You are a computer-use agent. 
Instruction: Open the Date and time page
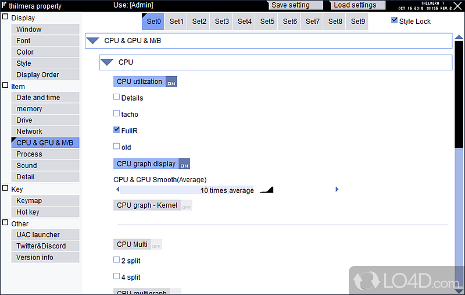coord(45,97)
